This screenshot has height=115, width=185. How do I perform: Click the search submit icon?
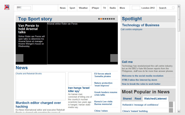(173, 8)
